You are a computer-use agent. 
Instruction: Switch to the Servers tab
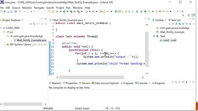pos(84,83)
